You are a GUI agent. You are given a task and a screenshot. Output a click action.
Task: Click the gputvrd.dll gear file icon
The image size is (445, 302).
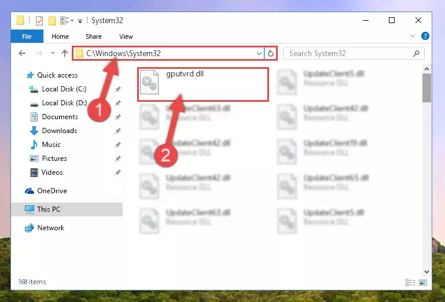[149, 82]
